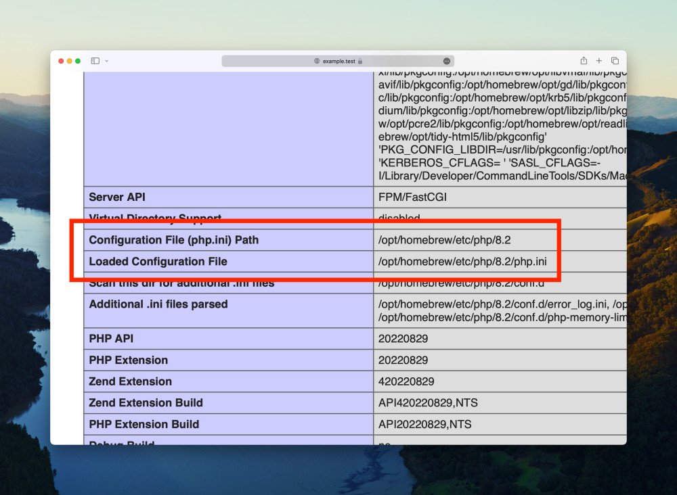The height and width of the screenshot is (495, 677).
Task: Select the avif/lib/pkgconfig gd line
Action: point(502,85)
